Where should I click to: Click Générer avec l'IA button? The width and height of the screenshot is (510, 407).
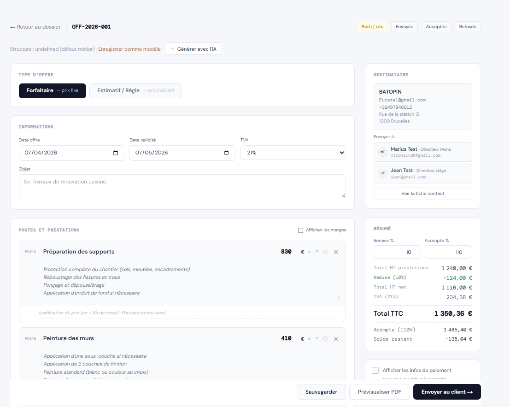pyautogui.click(x=193, y=49)
